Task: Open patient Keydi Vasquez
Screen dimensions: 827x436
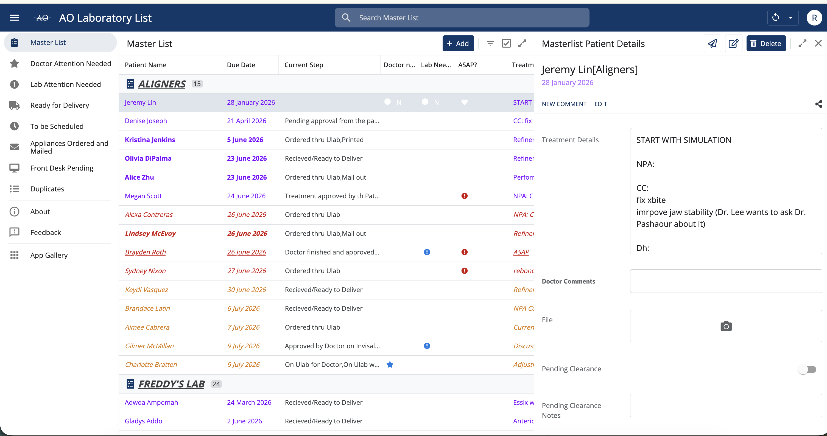Action: (146, 290)
